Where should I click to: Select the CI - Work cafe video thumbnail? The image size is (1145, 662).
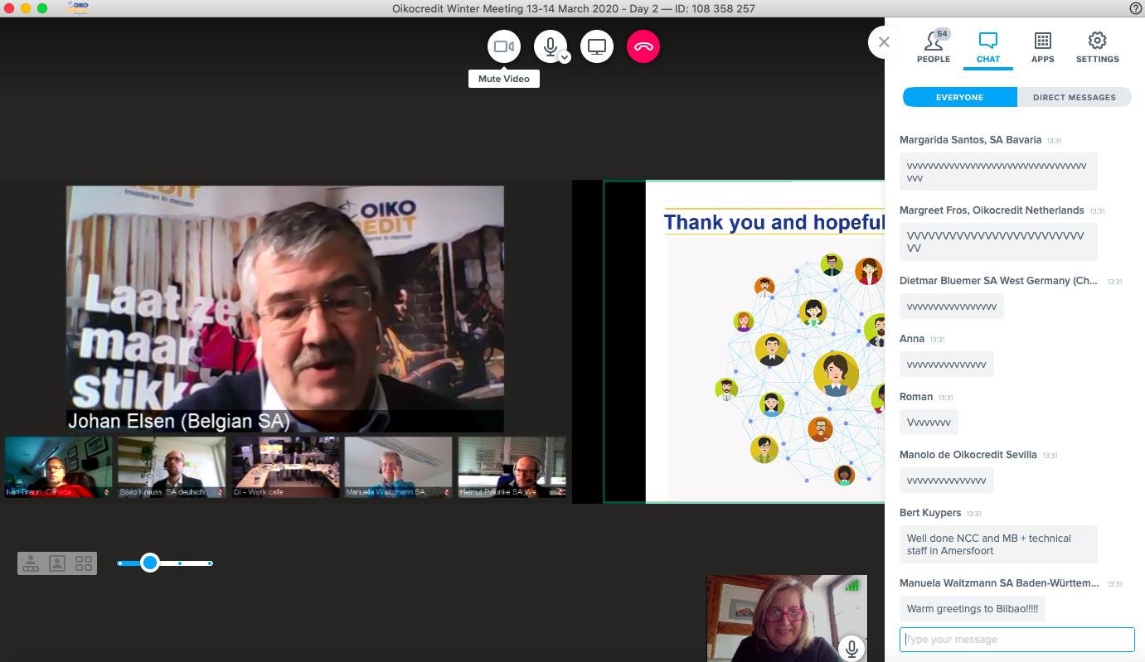(285, 467)
